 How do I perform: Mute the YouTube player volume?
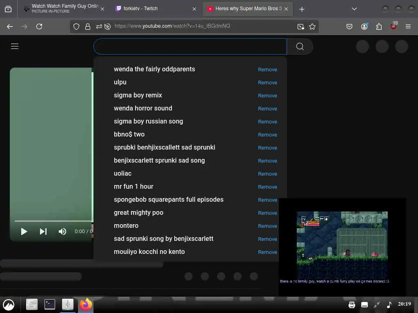pyautogui.click(x=62, y=231)
